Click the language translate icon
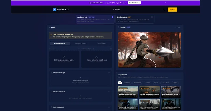 pos(164,10)
